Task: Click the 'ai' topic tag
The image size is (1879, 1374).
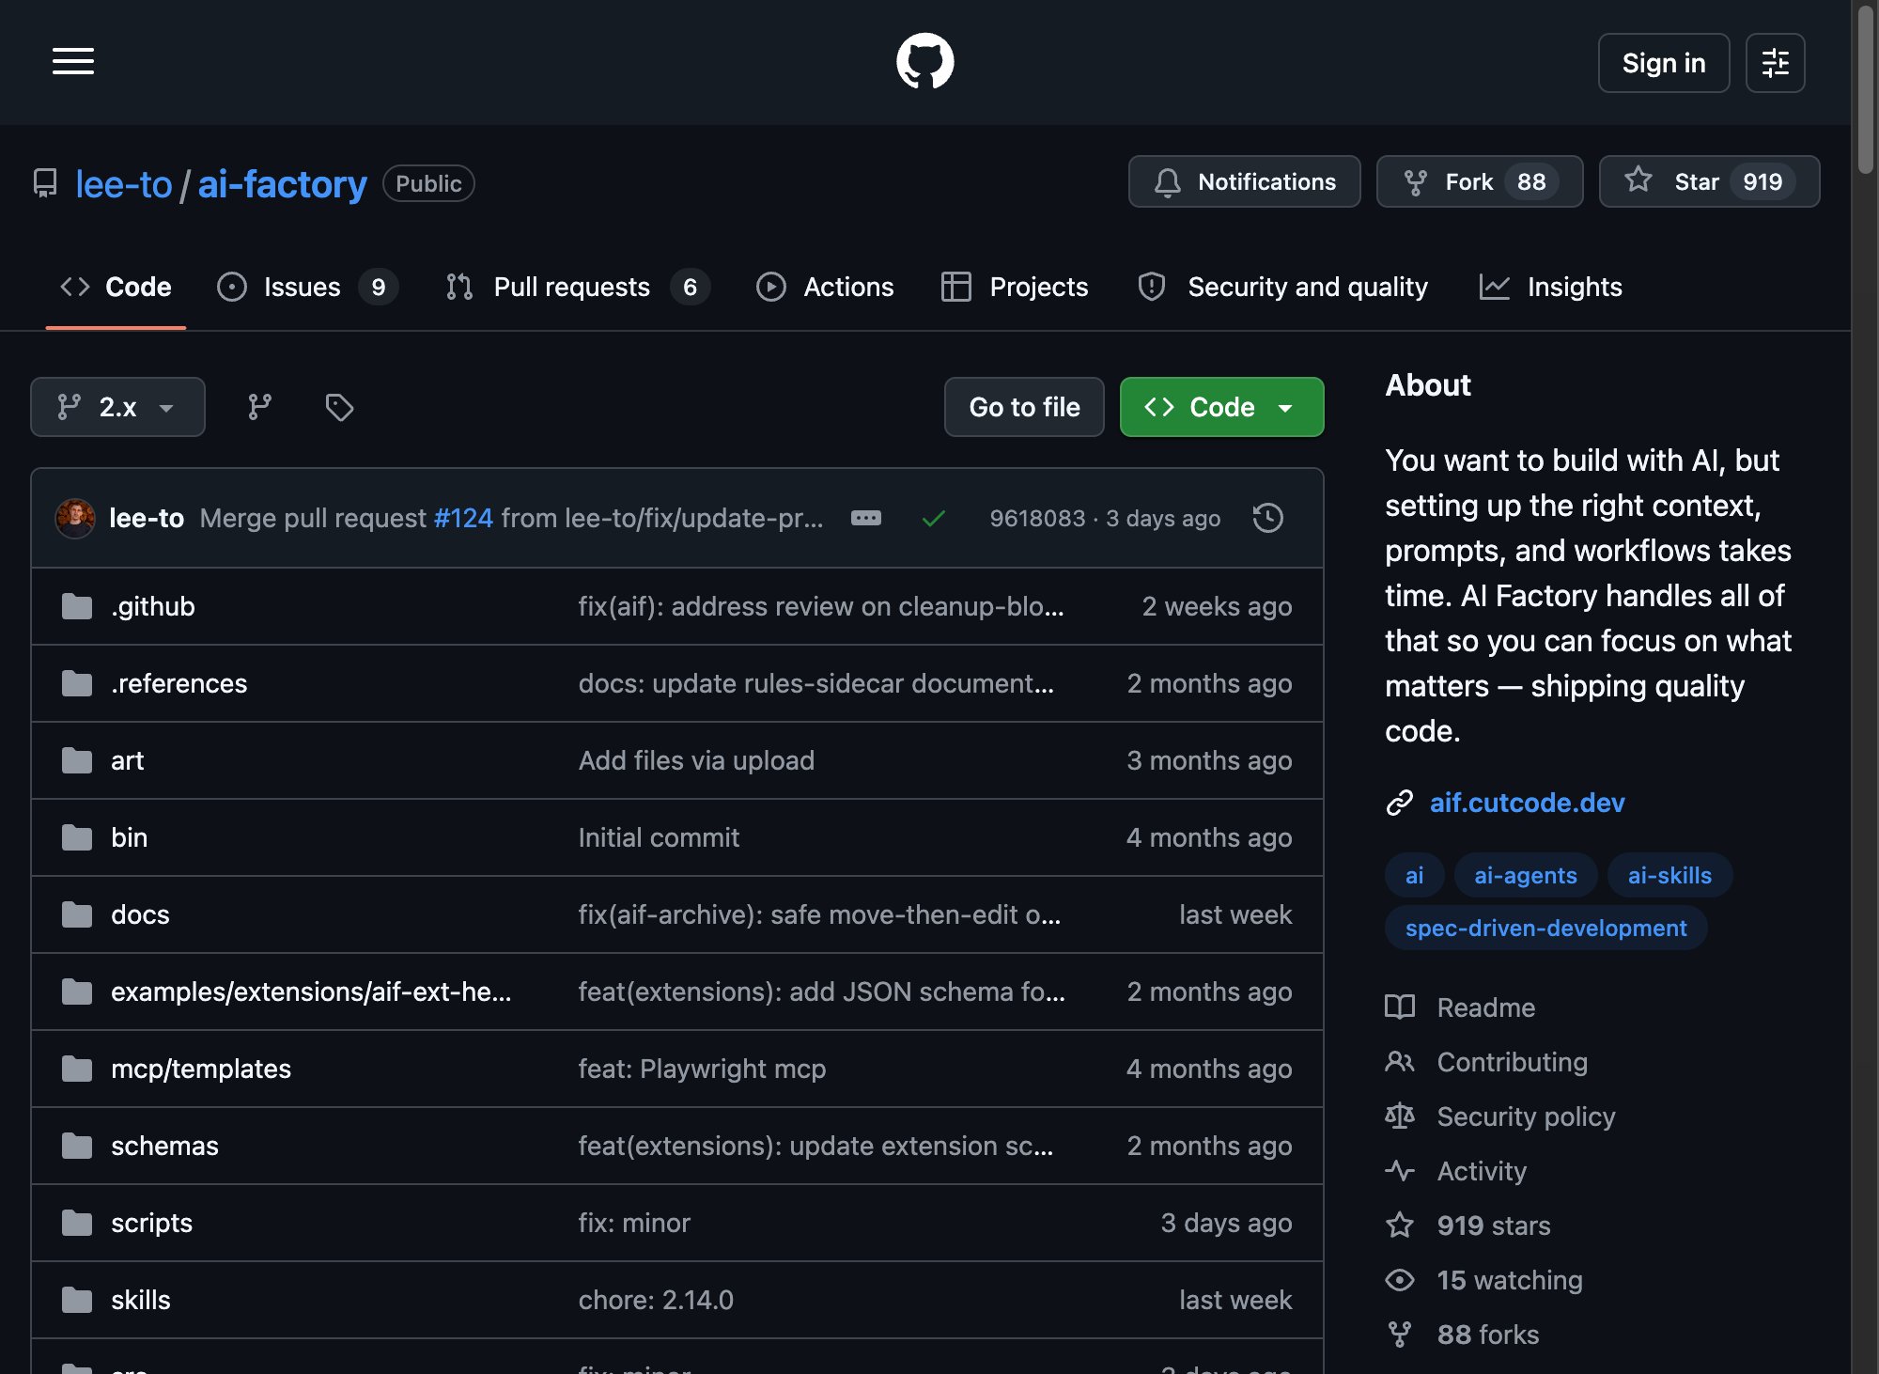Action: point(1414,875)
